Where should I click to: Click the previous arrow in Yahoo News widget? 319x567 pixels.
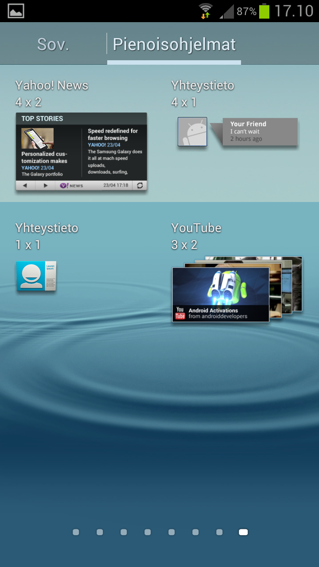[25, 186]
